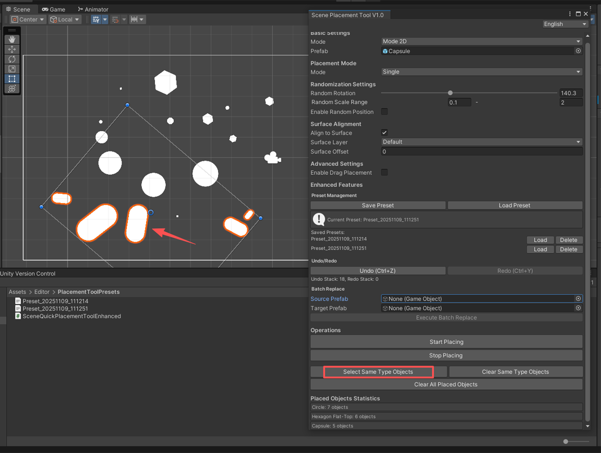Viewport: 601px width, 453px height.
Task: Open the Mode 2D dropdown
Action: tap(482, 42)
